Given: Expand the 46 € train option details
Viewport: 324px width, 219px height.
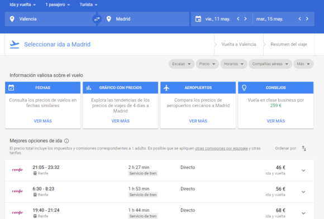Looking at the screenshot, I should pyautogui.click(x=303, y=171).
